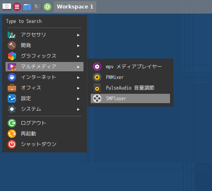Launch PulseAudio 音量調節
Screen dimensions: 212x191
(130, 88)
